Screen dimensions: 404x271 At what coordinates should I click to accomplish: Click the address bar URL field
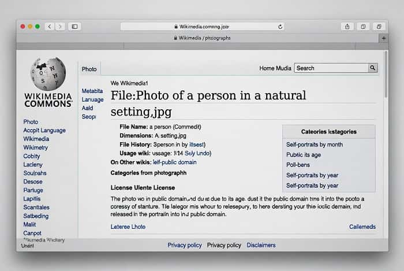tap(202, 27)
